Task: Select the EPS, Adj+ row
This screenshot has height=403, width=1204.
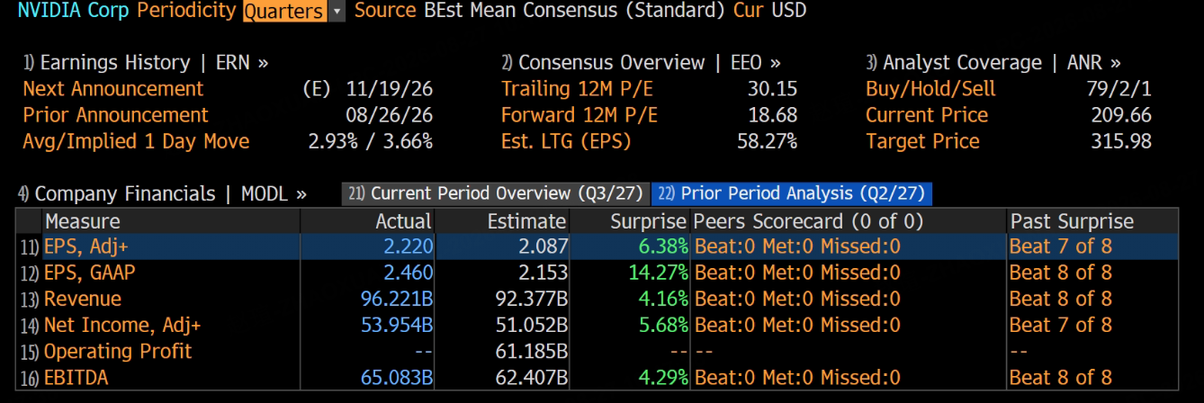Action: pos(598,246)
